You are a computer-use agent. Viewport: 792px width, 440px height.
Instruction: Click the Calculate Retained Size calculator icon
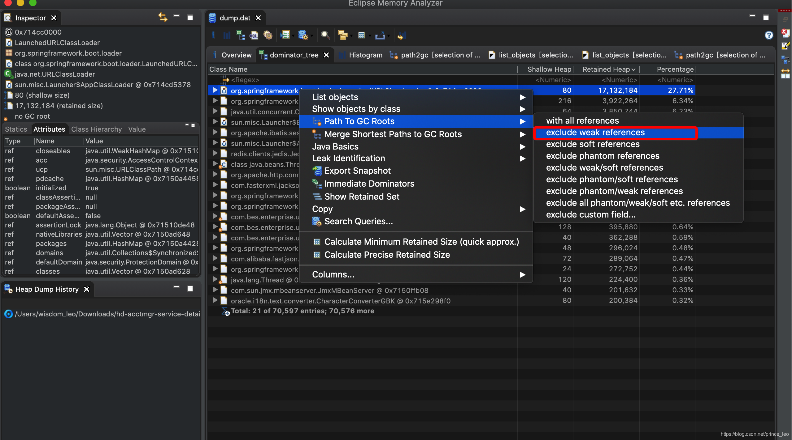pyautogui.click(x=361, y=35)
